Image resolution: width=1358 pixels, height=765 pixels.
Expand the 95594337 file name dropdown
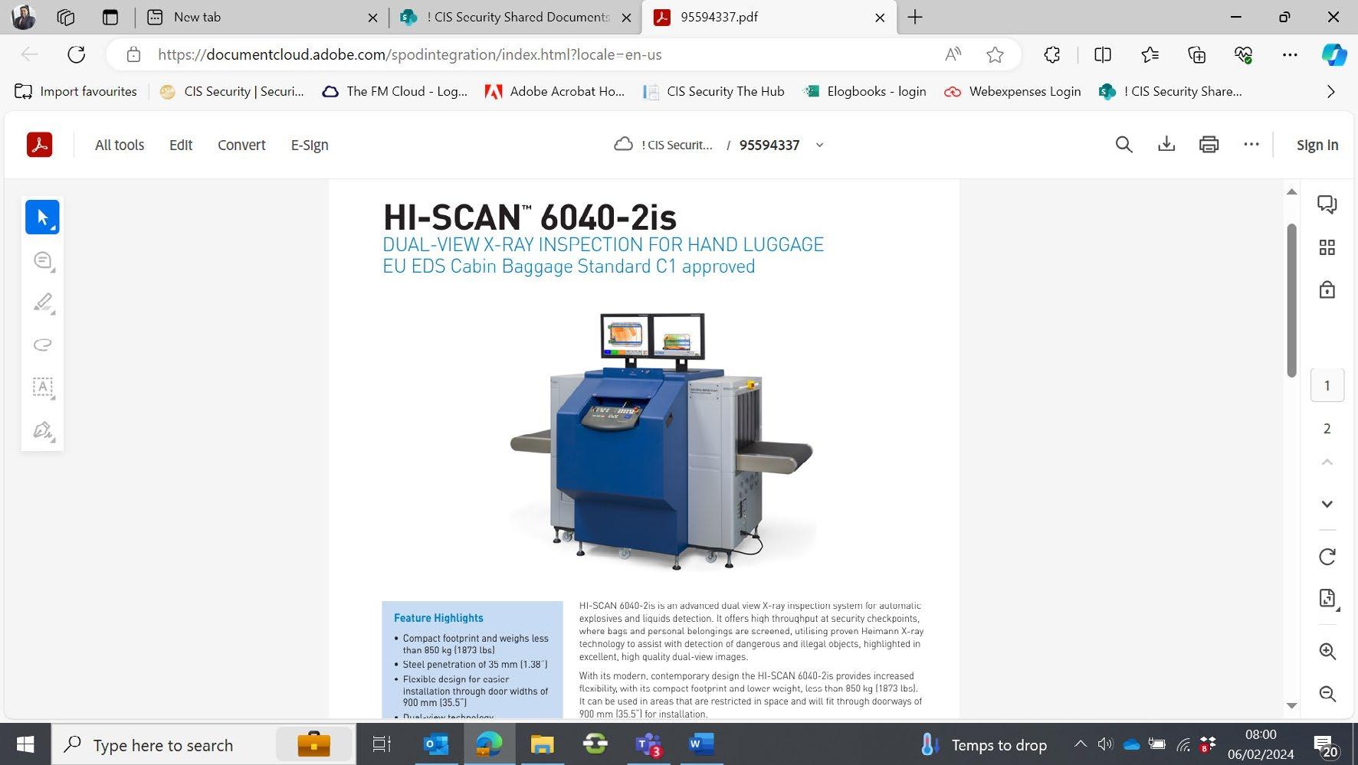coord(819,145)
